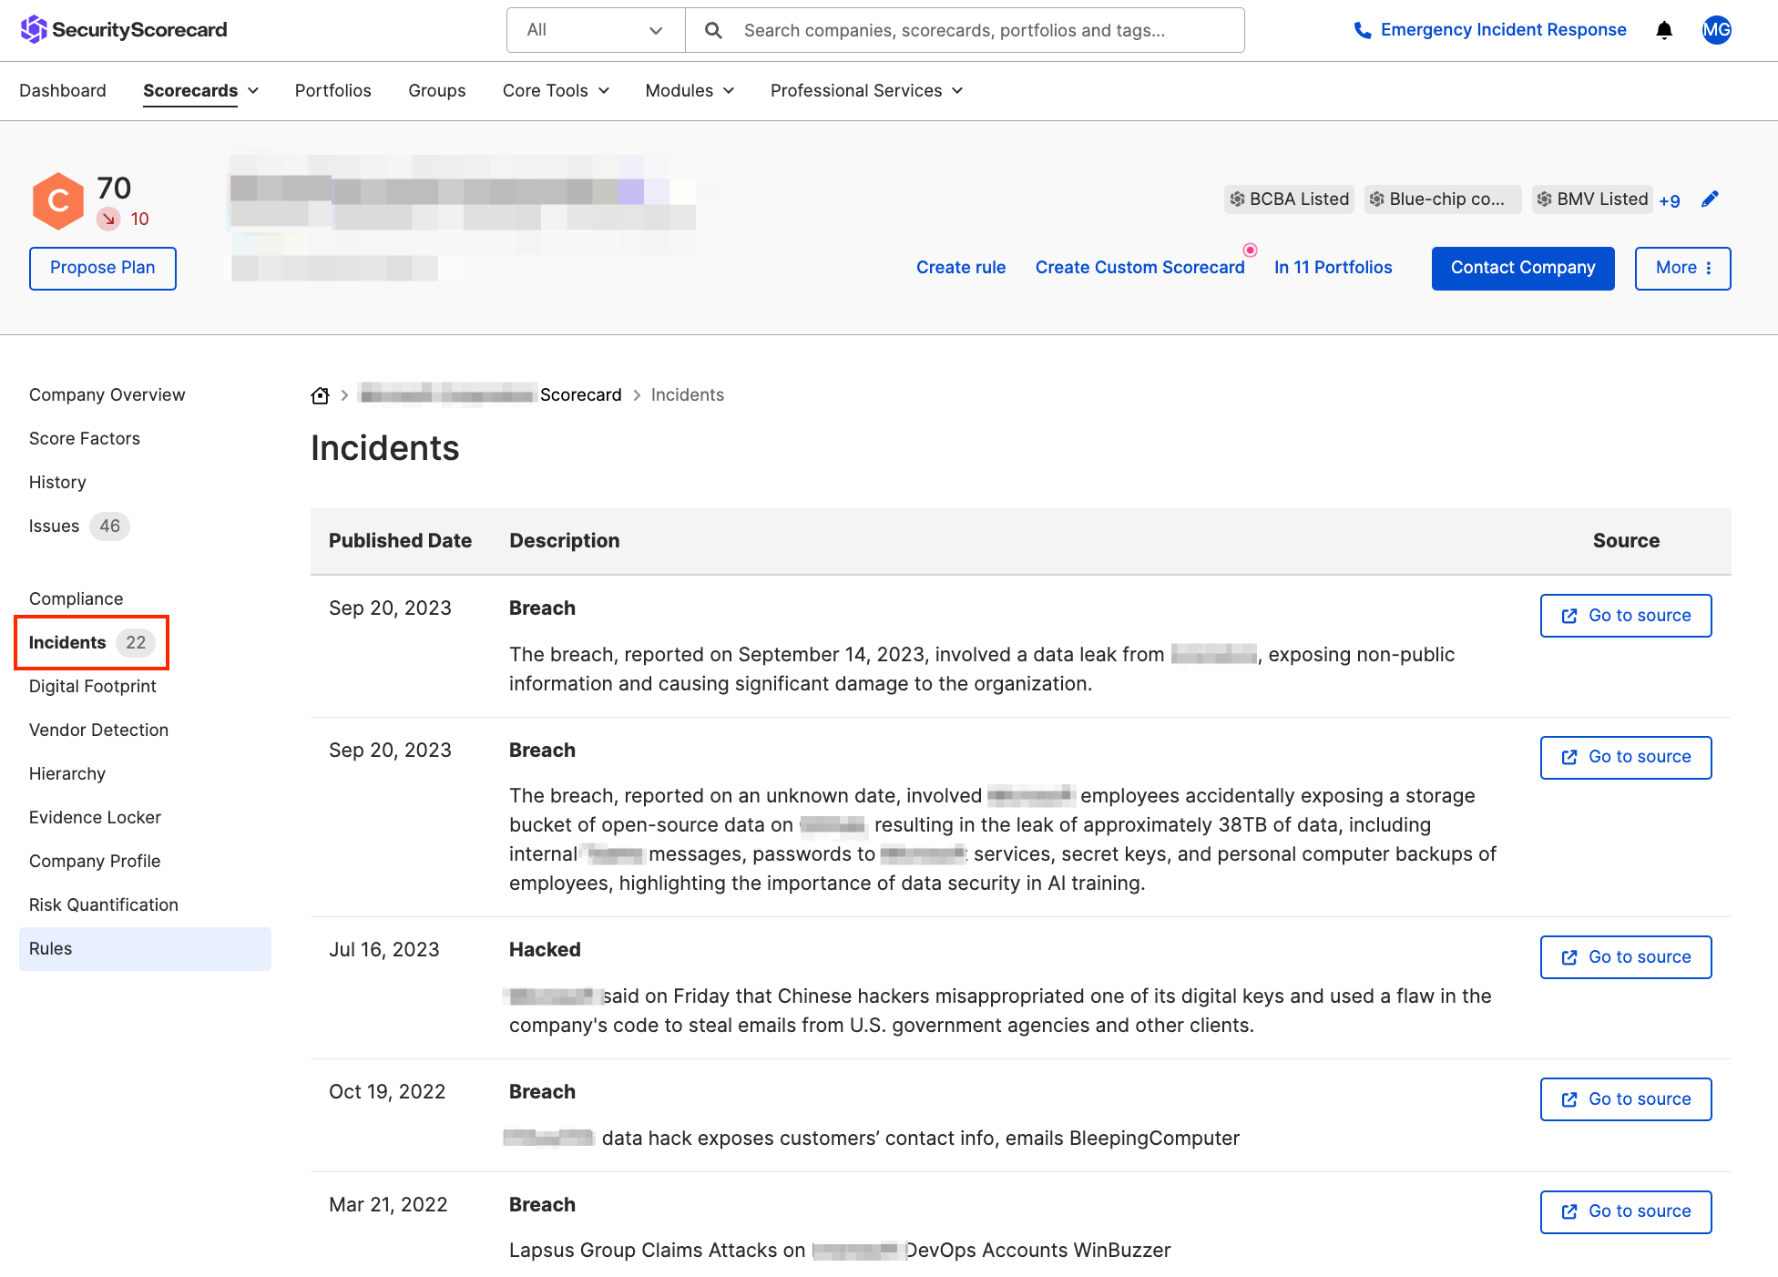Go to Dashboard
This screenshot has height=1277, width=1778.
coord(63,91)
